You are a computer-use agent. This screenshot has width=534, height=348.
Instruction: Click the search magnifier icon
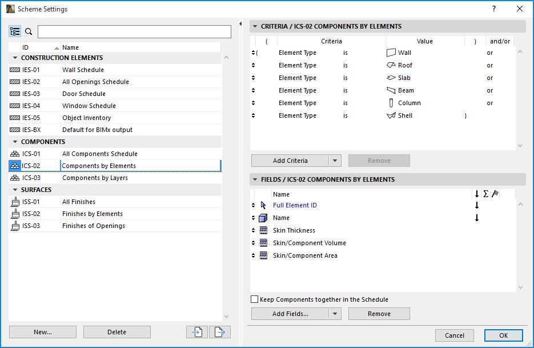pyautogui.click(x=29, y=31)
